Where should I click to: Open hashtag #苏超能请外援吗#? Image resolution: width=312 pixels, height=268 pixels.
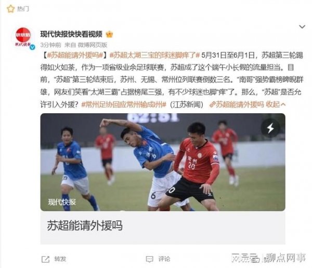coord(75,55)
